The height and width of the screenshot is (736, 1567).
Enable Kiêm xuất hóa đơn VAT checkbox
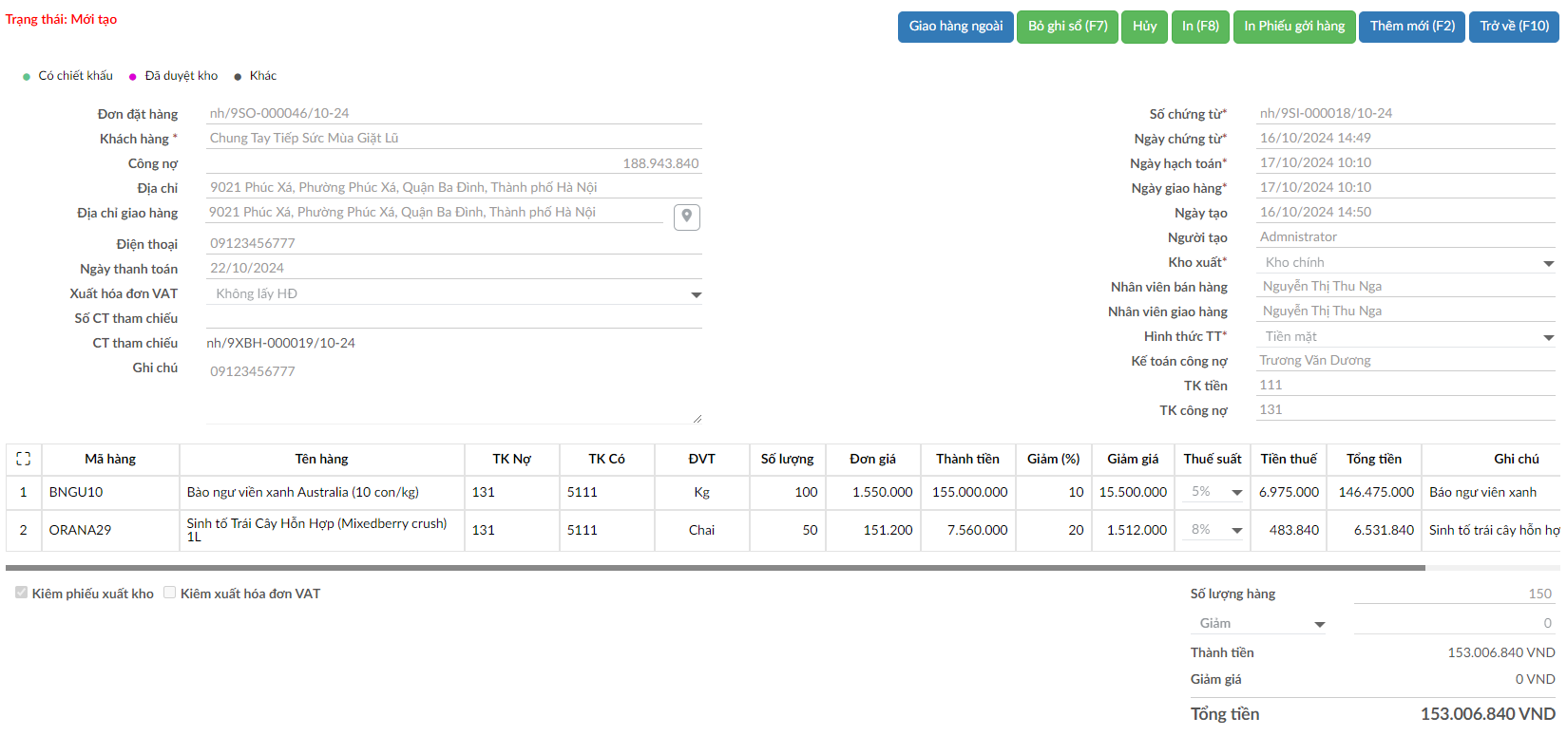pyautogui.click(x=170, y=593)
